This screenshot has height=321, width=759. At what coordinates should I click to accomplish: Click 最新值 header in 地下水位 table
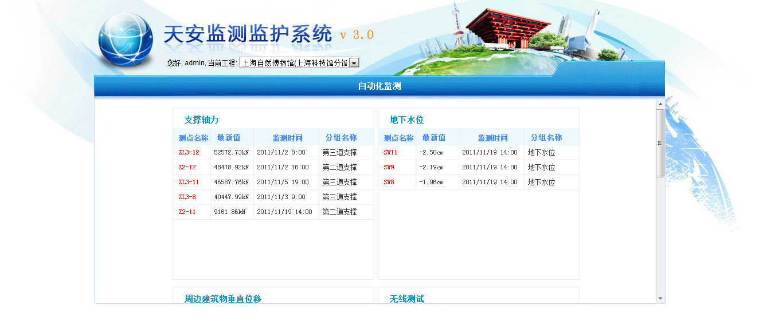point(434,137)
